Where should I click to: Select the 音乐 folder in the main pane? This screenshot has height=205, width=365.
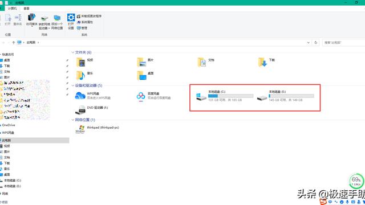point(84,75)
